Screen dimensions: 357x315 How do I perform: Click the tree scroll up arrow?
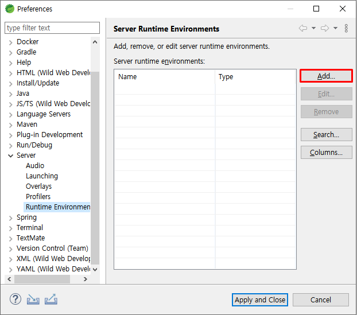click(95, 42)
